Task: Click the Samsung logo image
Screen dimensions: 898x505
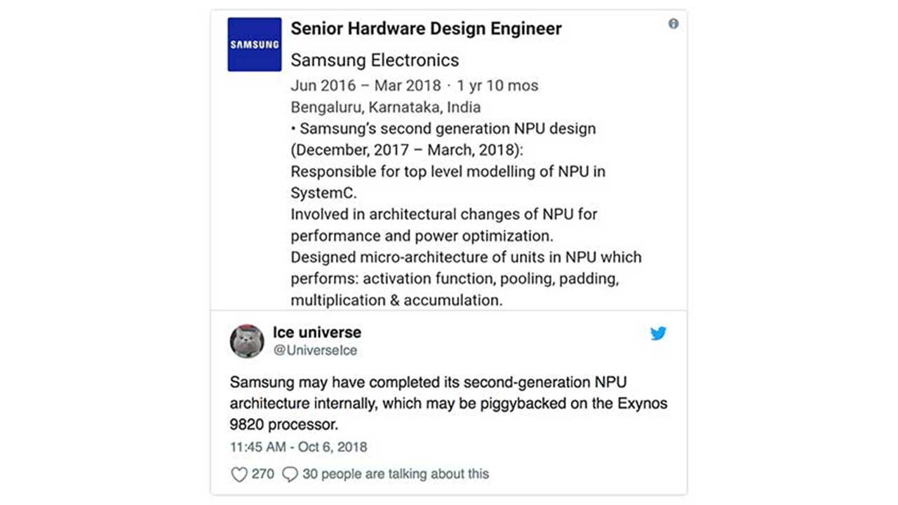Action: [x=255, y=44]
